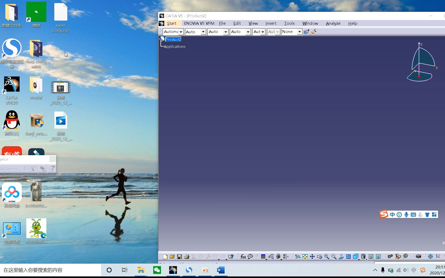Image resolution: width=445 pixels, height=278 pixels.
Task: Open the third Auto dropdown in properties bar
Action: point(226,32)
